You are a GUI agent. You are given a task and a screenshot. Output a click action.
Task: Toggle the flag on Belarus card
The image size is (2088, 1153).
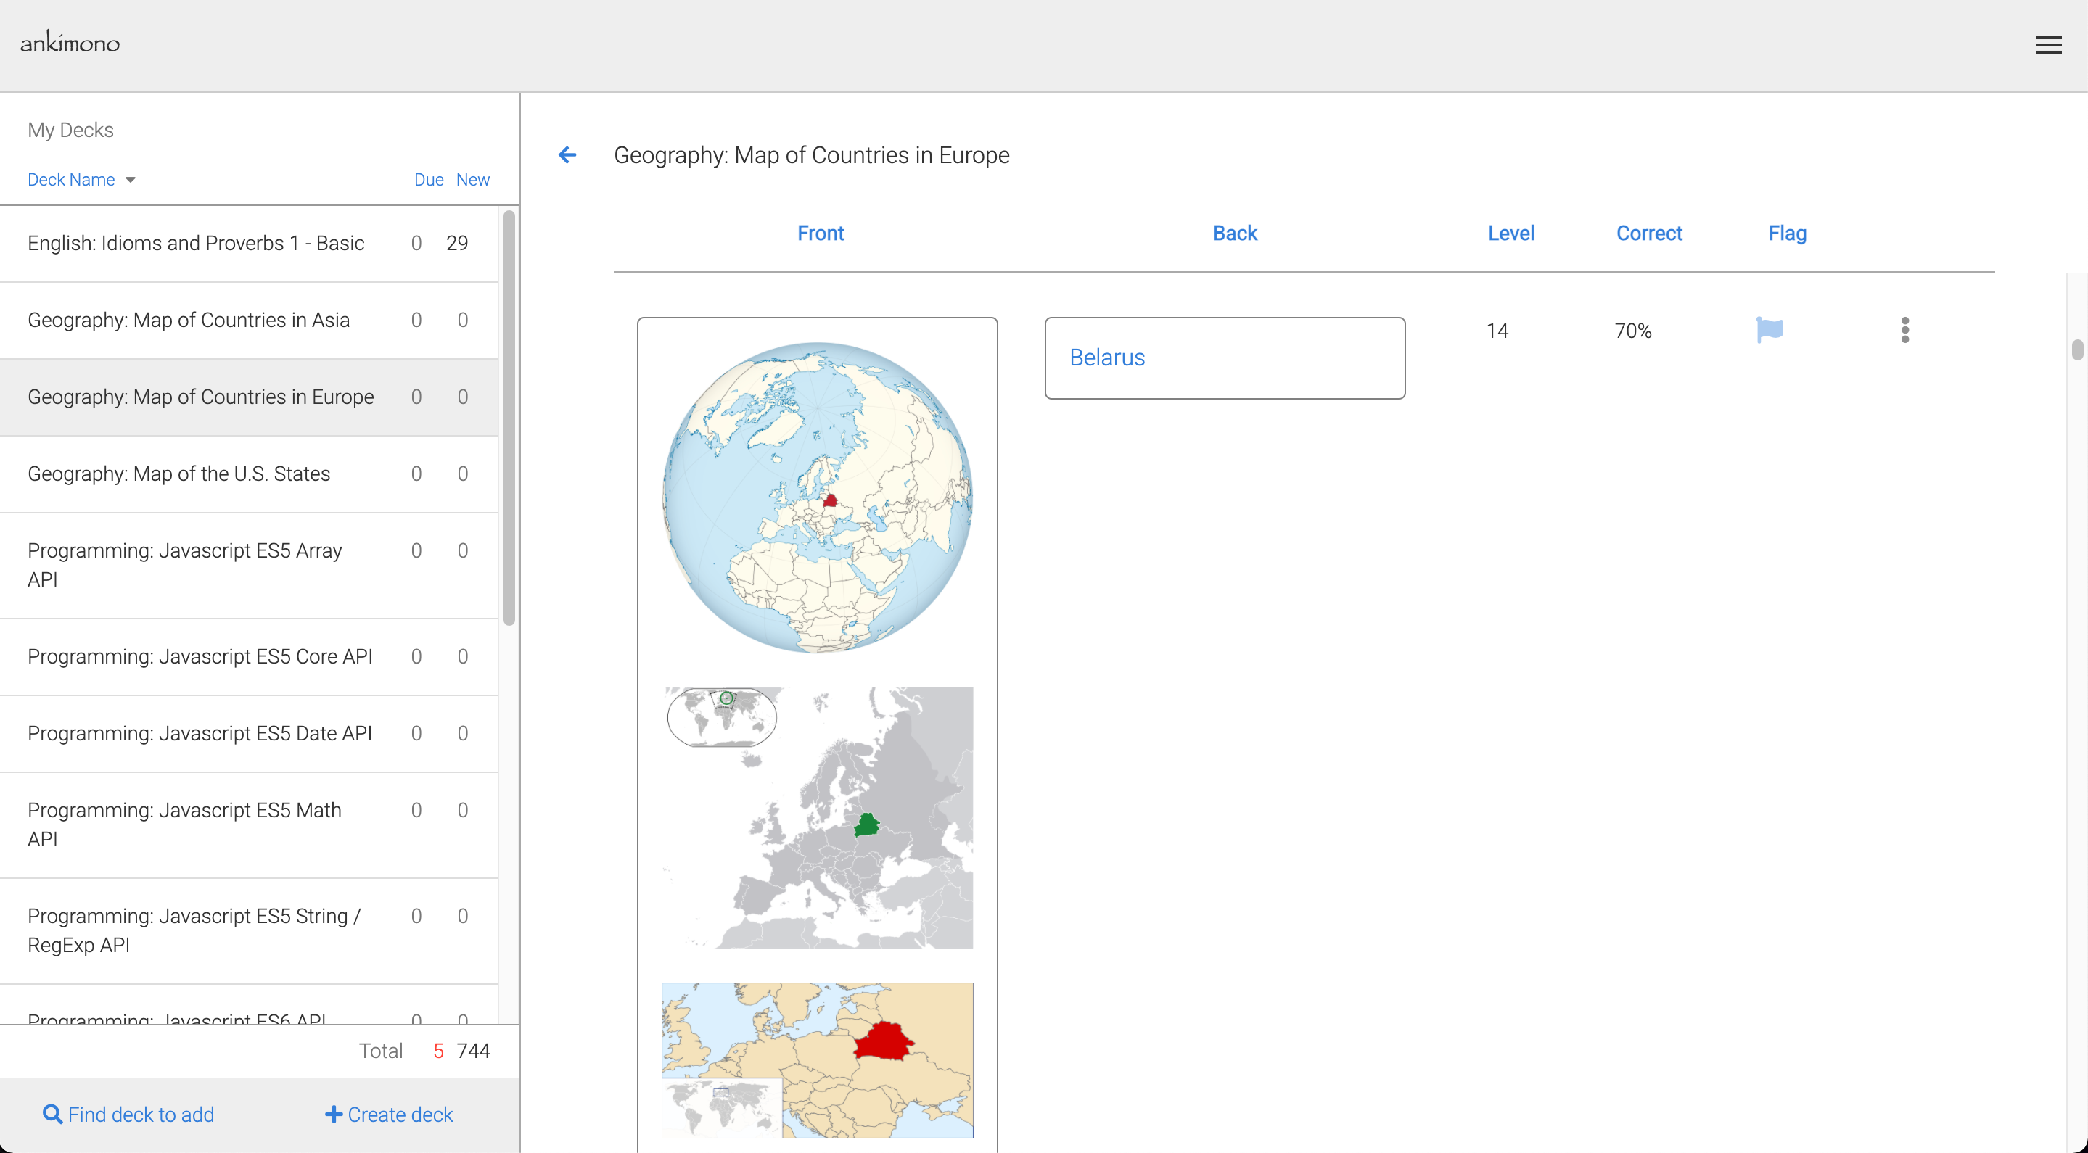click(x=1770, y=330)
